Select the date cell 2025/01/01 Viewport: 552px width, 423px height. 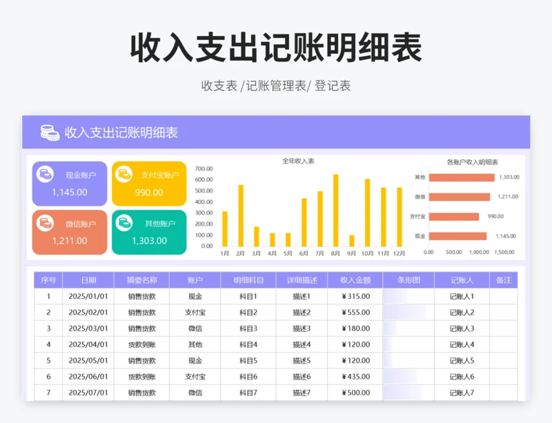tap(88, 297)
